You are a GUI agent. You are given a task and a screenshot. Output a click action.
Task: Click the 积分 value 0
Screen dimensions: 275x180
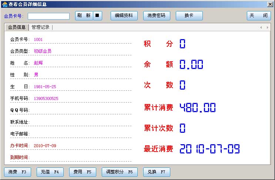tap(182, 44)
